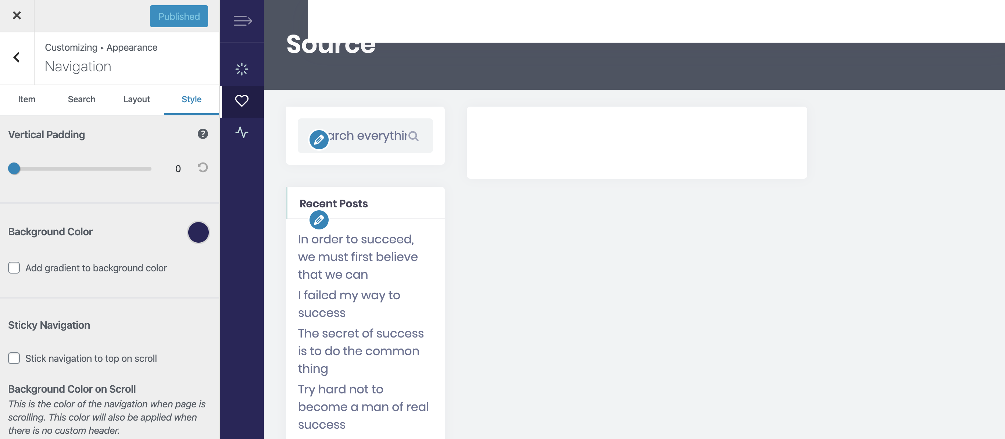Viewport: 1005px width, 439px height.
Task: Click the magnifier icon in search box
Action: tap(414, 136)
